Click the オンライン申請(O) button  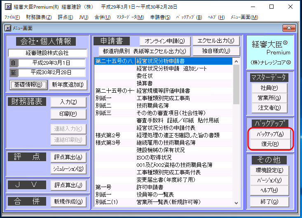(165, 41)
